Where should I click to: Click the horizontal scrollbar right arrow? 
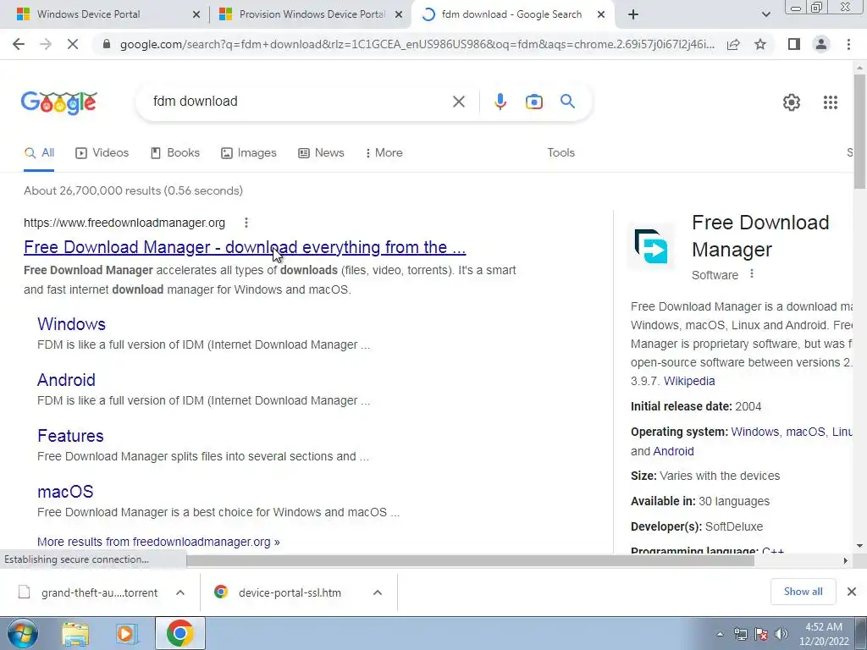[x=846, y=560]
